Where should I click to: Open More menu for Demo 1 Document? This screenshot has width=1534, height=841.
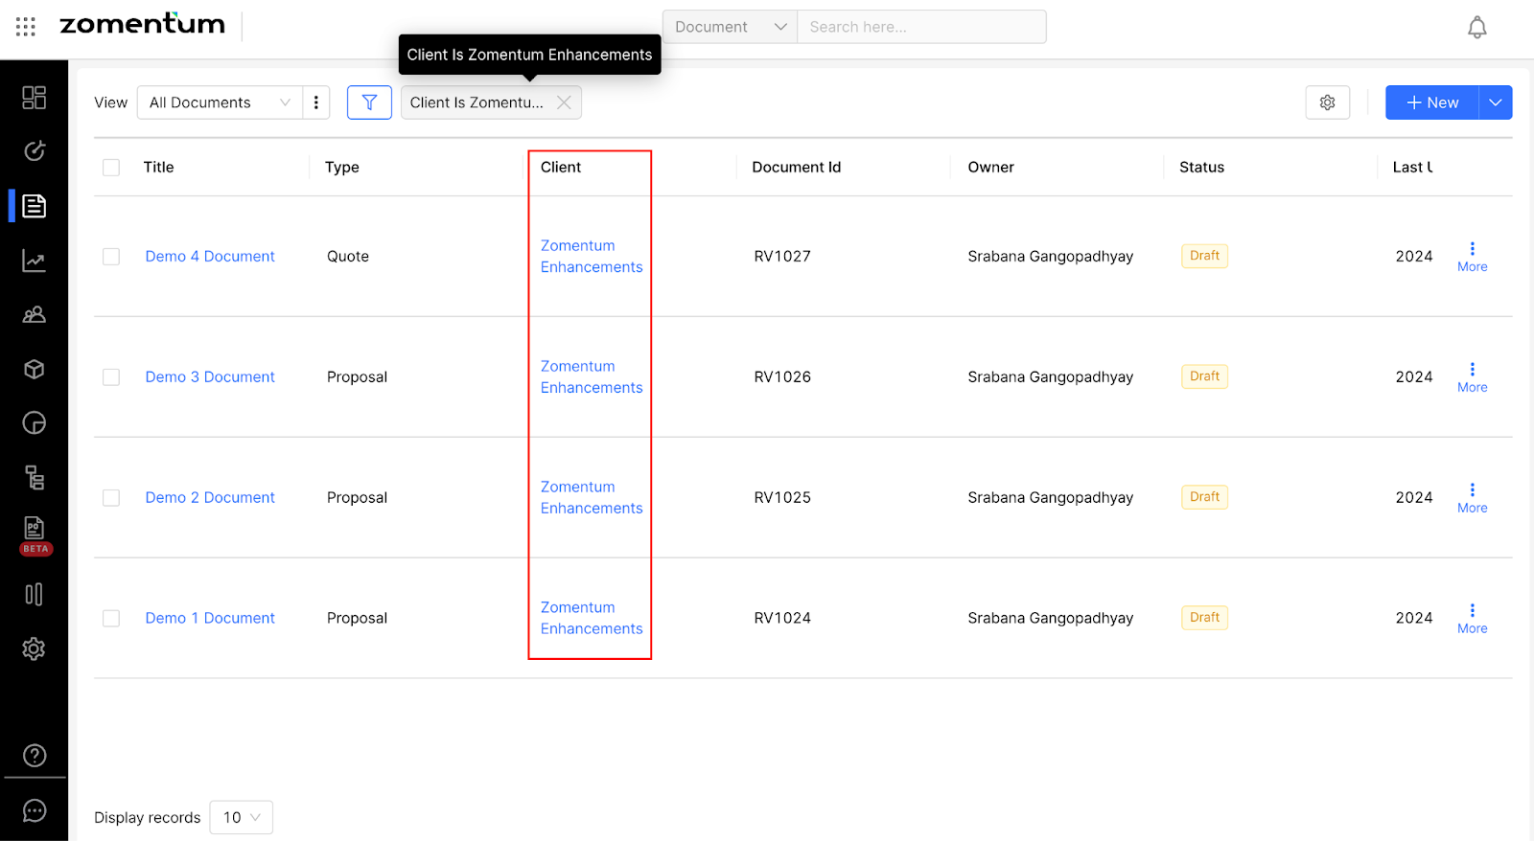tap(1473, 619)
